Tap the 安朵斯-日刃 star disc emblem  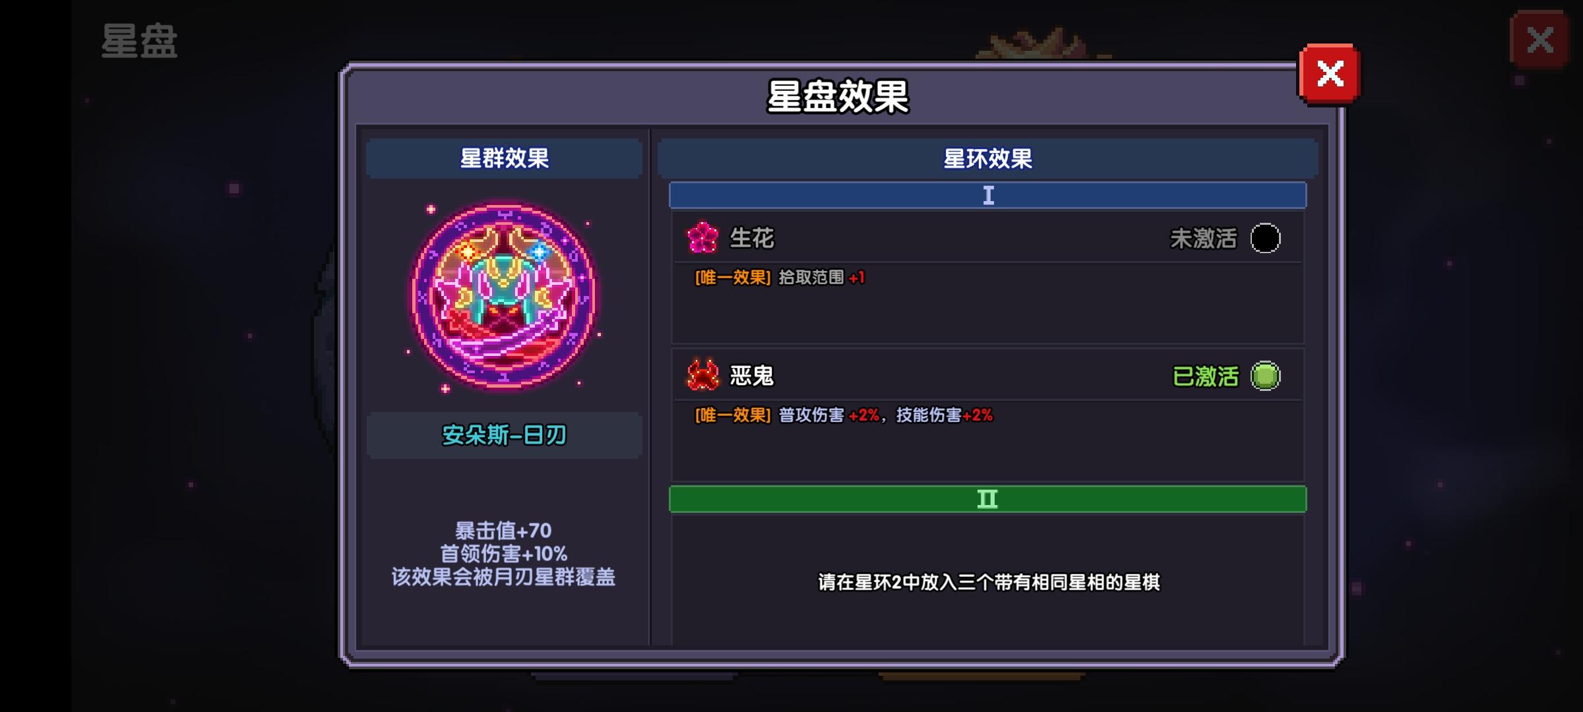[x=503, y=296]
